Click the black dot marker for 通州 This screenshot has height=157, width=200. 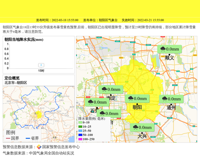(x=171, y=104)
